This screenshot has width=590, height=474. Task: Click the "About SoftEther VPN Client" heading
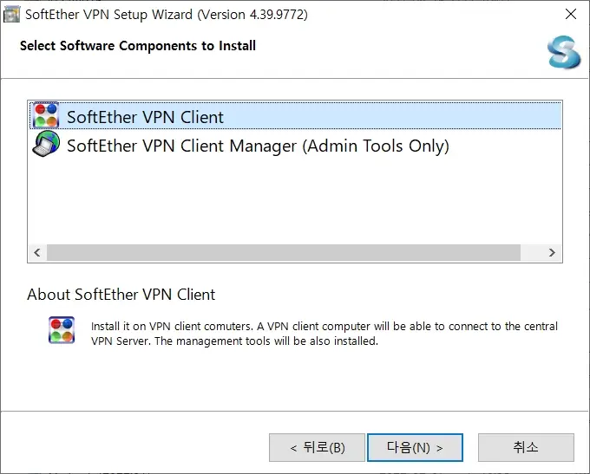121,295
